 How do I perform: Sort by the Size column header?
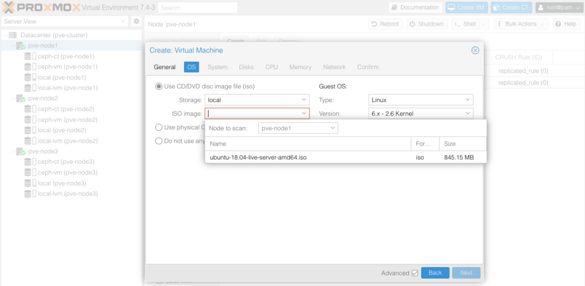click(463, 144)
